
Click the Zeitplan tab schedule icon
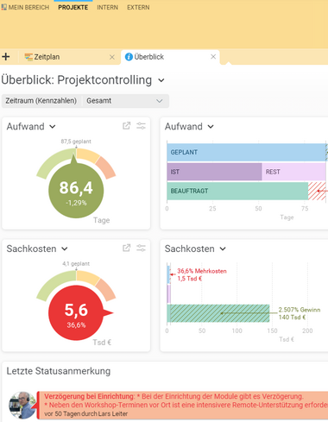click(x=28, y=57)
